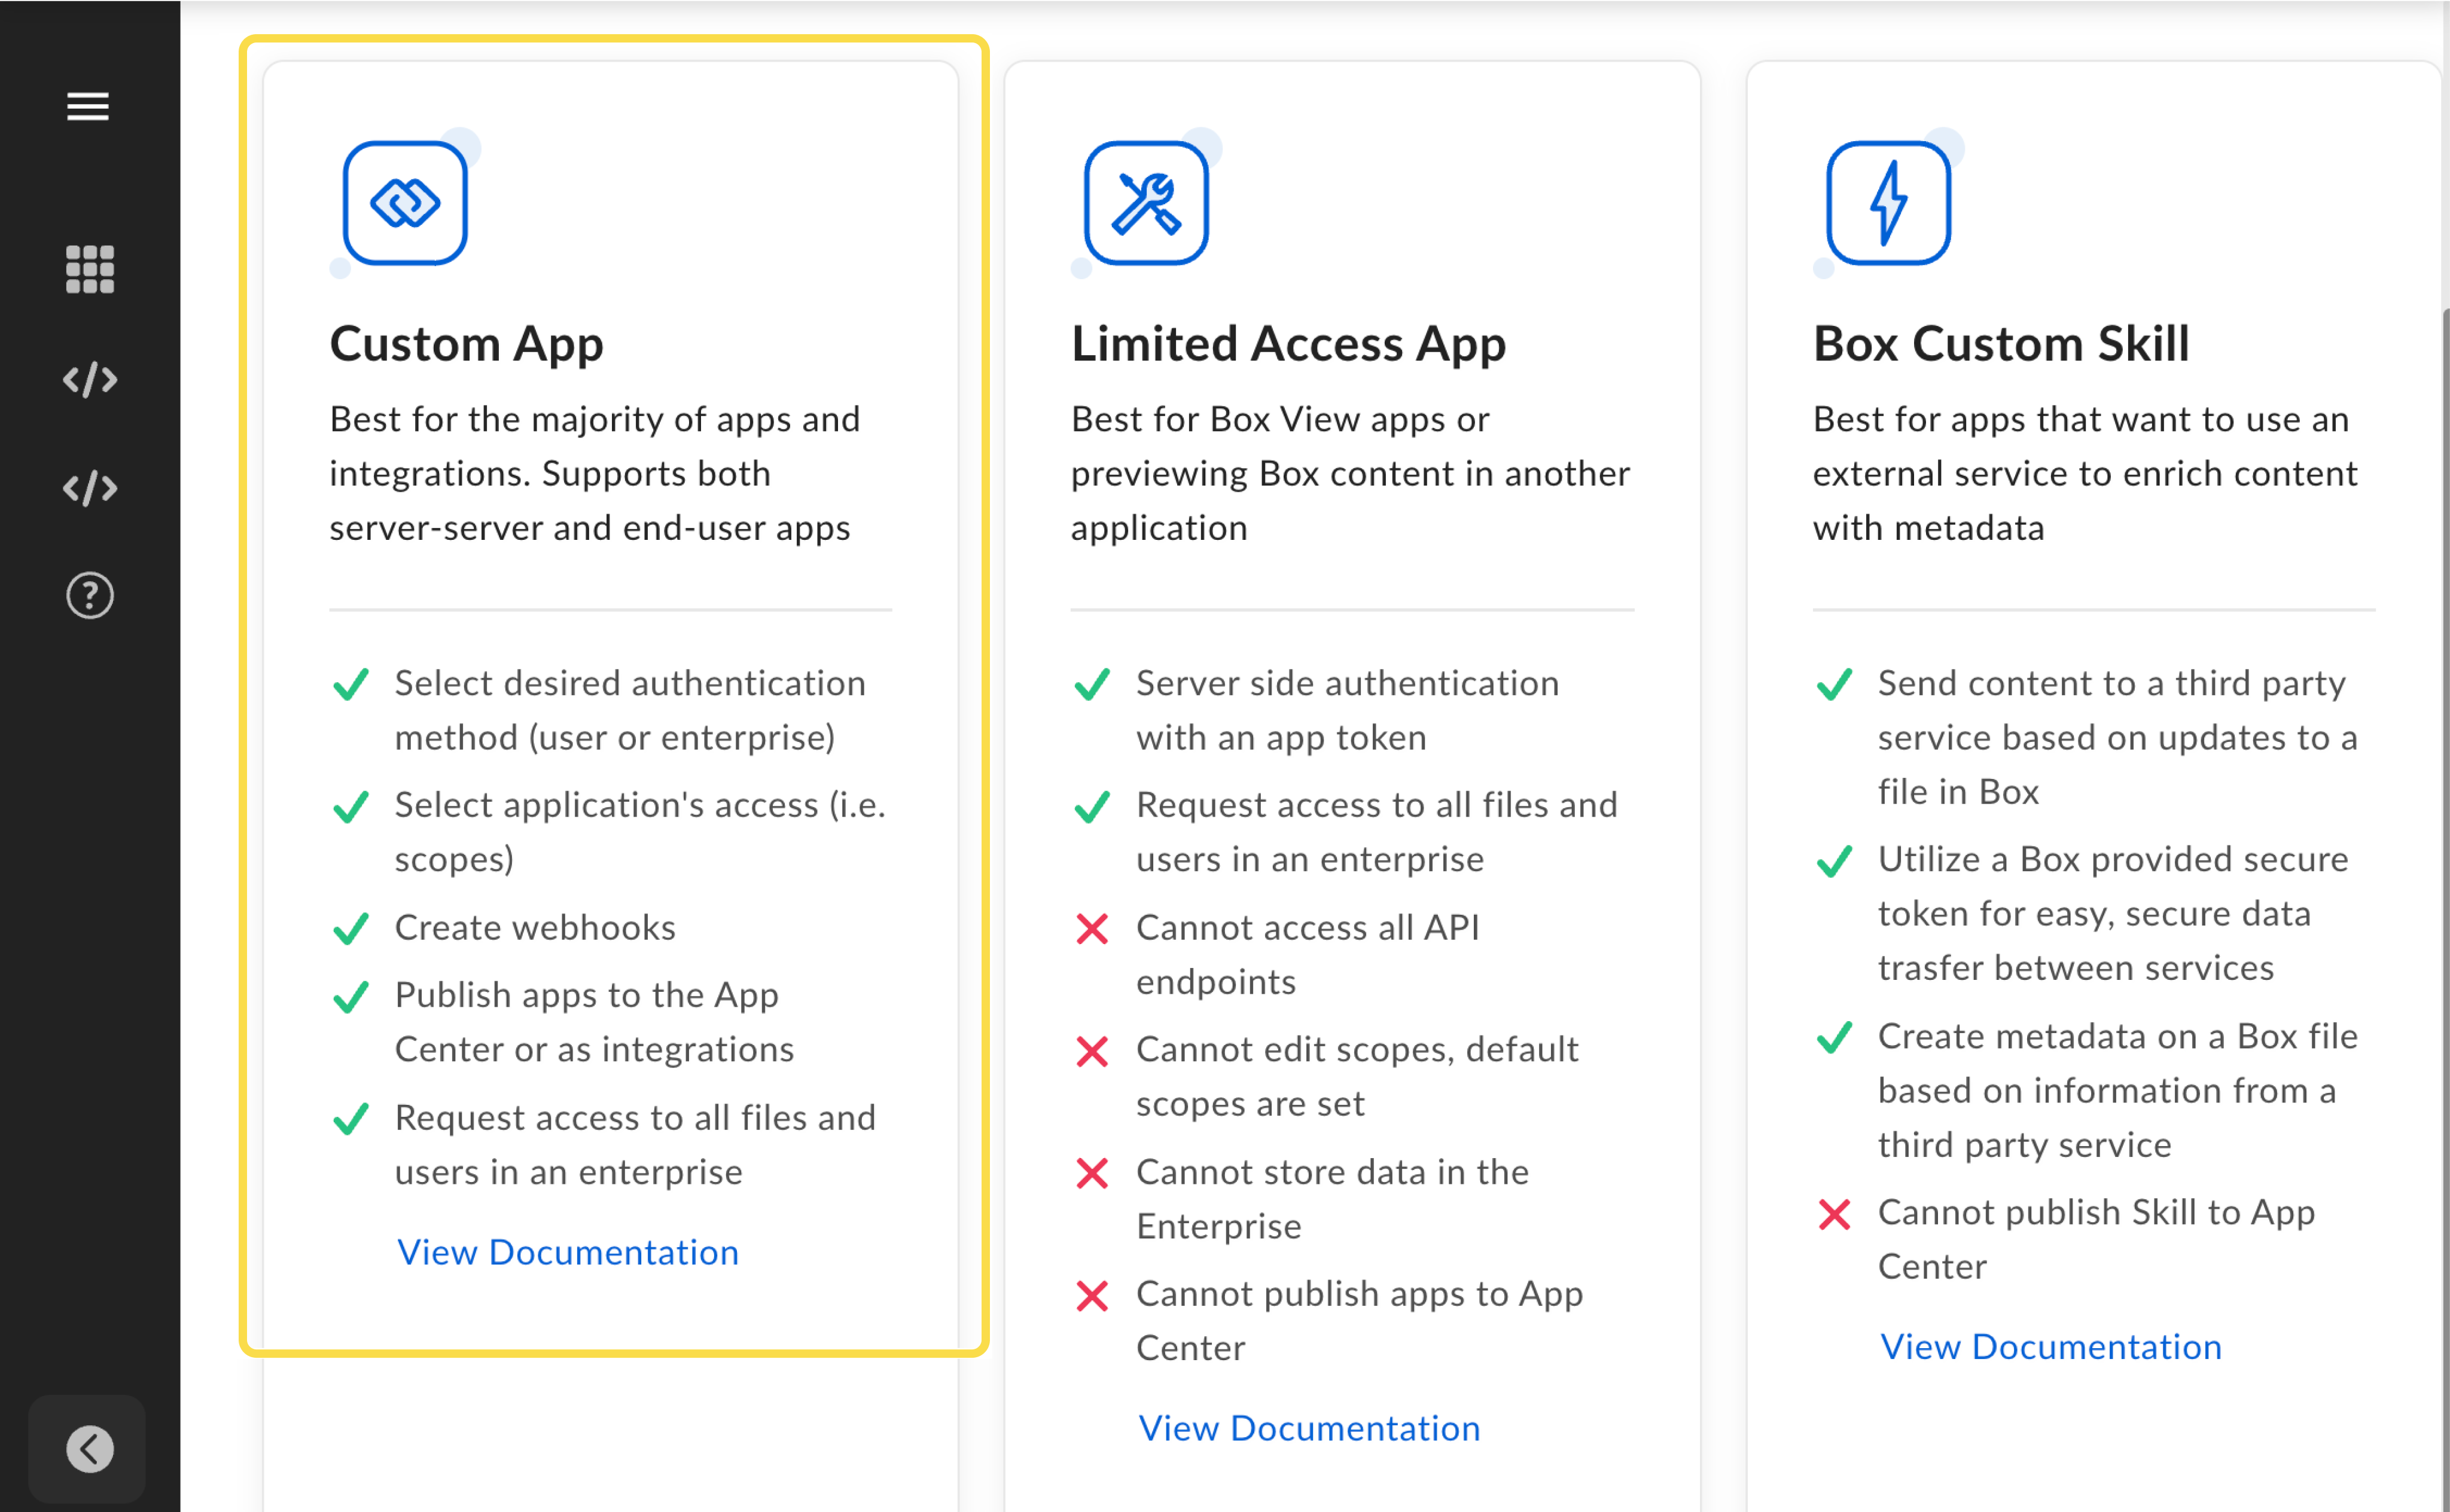Click the Custom App heading

[x=466, y=344]
